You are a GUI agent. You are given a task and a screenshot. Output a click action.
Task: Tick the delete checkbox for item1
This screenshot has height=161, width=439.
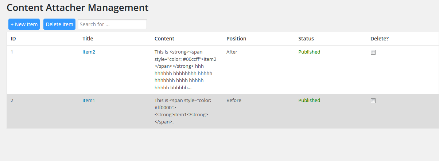point(373,101)
